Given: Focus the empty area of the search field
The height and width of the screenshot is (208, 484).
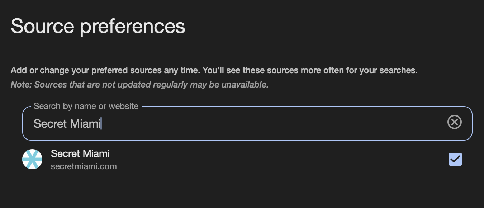Looking at the screenshot, I should point(272,123).
